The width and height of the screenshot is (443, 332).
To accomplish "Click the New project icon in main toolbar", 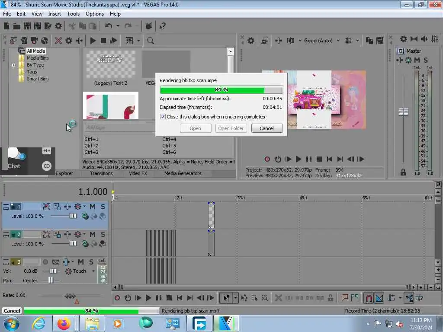I will click(6, 26).
